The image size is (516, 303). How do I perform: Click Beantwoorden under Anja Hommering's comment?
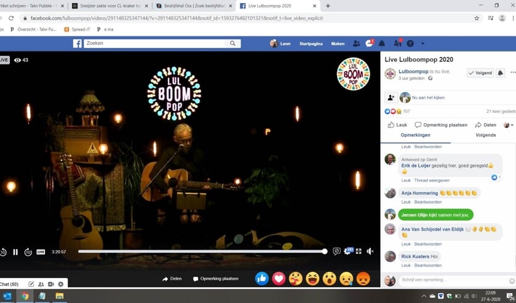[428, 202]
